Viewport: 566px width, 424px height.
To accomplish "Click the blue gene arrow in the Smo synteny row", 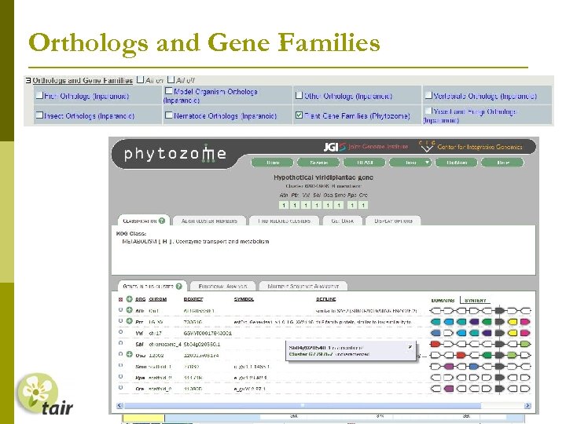I will click(x=474, y=367).
